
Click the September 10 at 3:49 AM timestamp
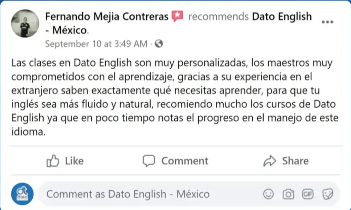tap(96, 44)
